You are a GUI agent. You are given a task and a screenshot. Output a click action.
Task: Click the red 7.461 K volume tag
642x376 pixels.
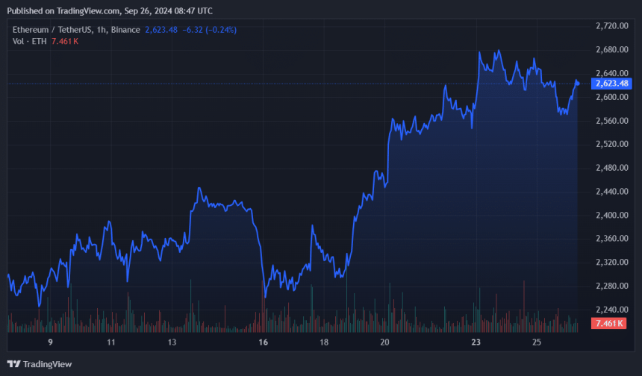pos(609,323)
